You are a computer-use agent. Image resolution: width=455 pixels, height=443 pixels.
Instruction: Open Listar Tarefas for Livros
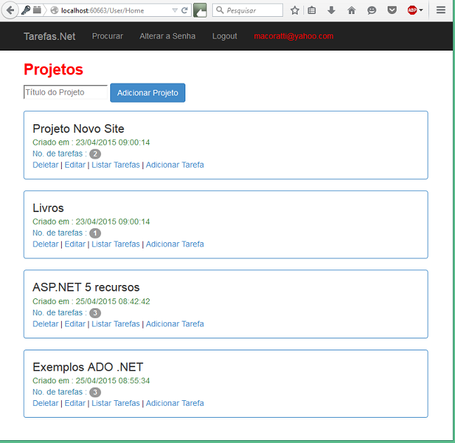115,244
